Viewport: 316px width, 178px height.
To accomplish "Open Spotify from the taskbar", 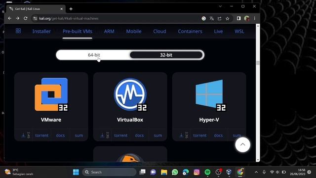I will (207, 172).
